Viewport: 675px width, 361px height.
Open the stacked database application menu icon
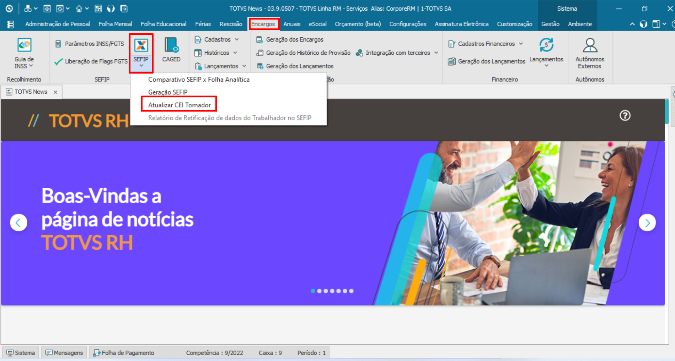[x=11, y=24]
